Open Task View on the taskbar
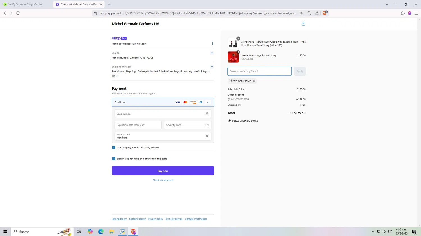421x236 pixels. click(x=79, y=232)
